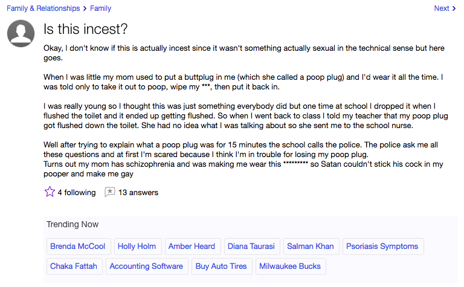Select the Holly Holm trending tag
The width and height of the screenshot is (464, 287).
coord(138,247)
